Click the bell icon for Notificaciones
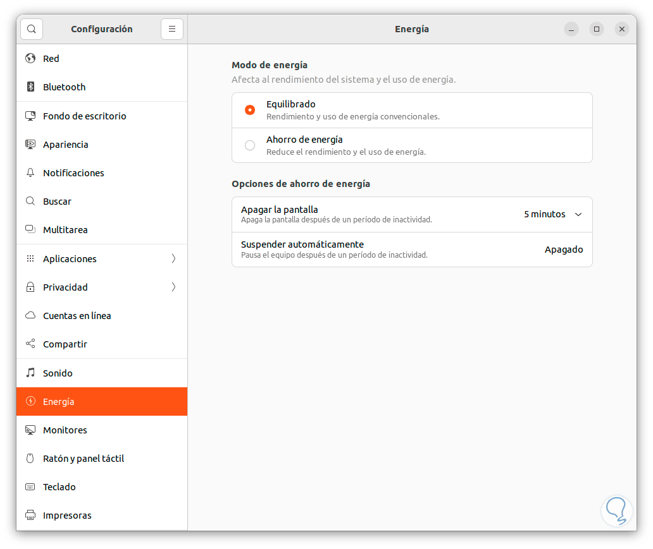Image resolution: width=653 pixels, height=549 pixels. point(30,173)
